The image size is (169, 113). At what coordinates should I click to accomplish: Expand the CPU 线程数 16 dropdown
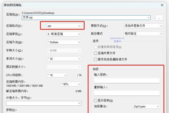tap(57, 75)
